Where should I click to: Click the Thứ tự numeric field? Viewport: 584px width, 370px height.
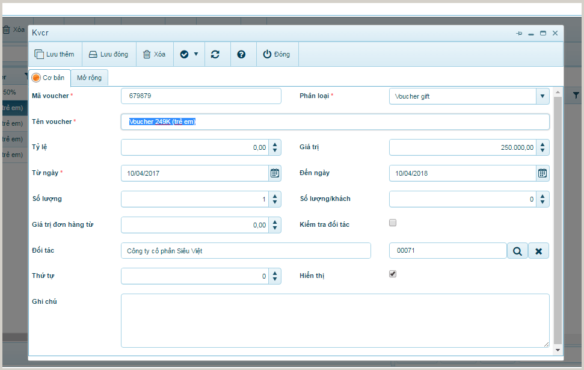pyautogui.click(x=195, y=277)
